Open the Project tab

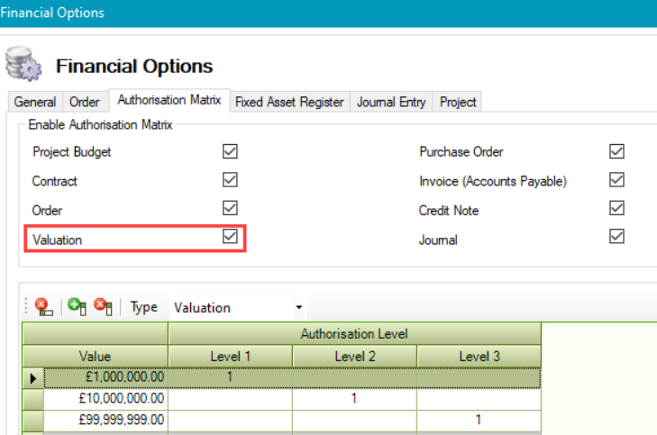coord(458,102)
